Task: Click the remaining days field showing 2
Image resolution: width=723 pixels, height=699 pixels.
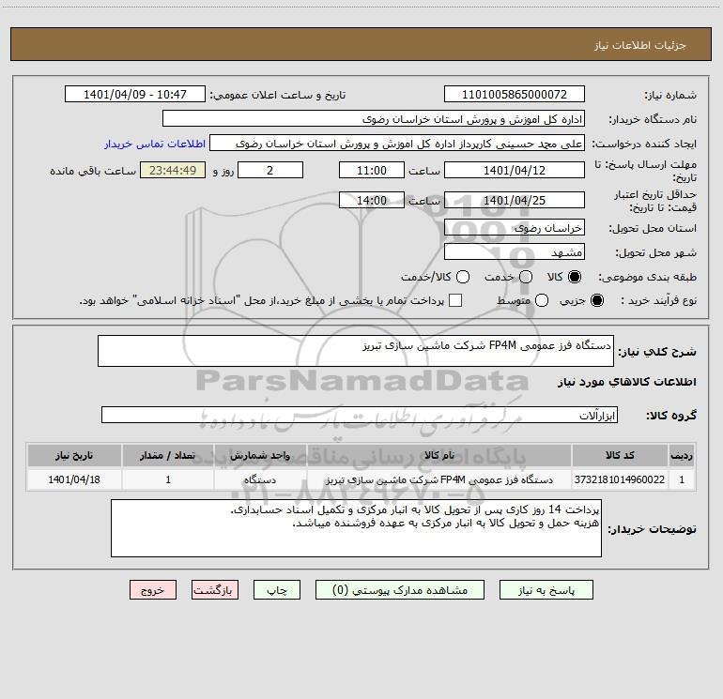Action: coord(270,170)
